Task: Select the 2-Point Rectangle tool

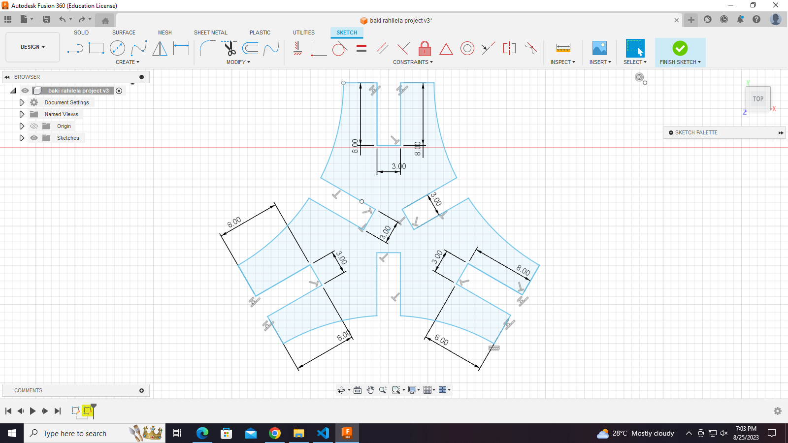Action: (x=96, y=48)
